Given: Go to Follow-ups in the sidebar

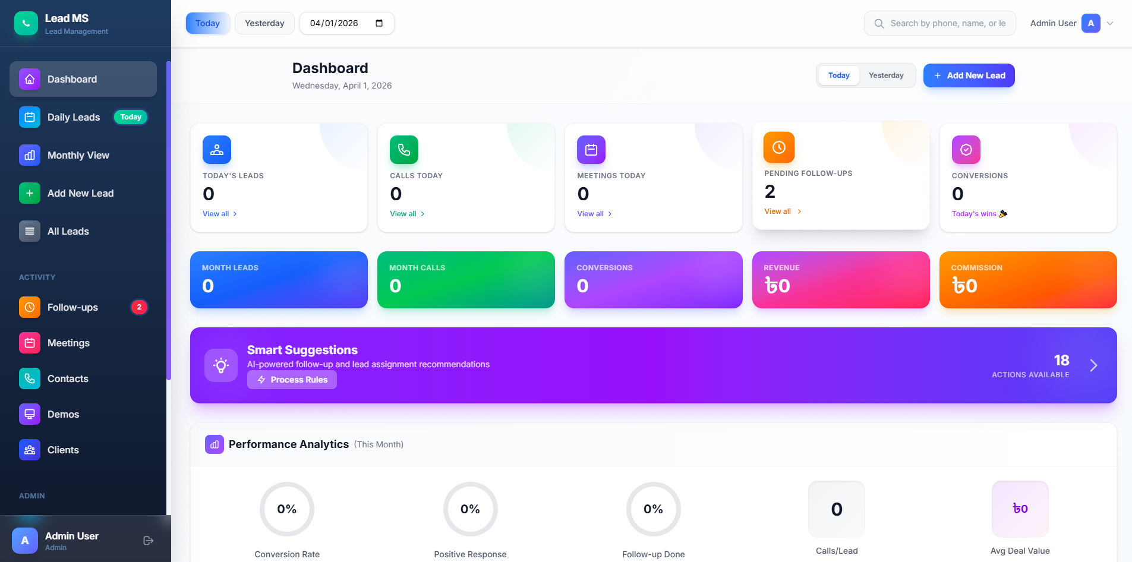Looking at the screenshot, I should (x=72, y=307).
